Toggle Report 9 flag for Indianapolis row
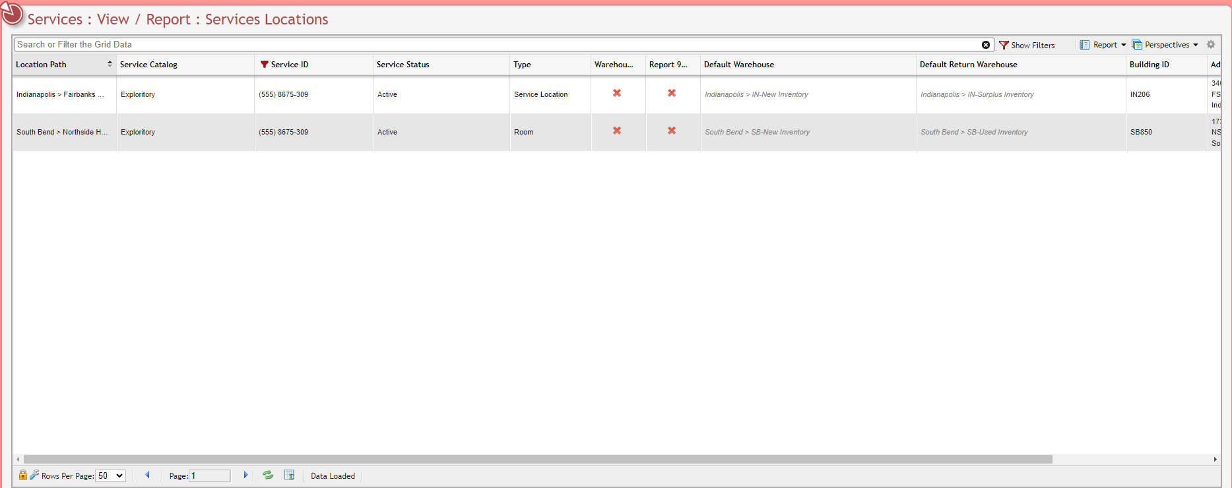Image resolution: width=1232 pixels, height=488 pixels. pos(672,93)
